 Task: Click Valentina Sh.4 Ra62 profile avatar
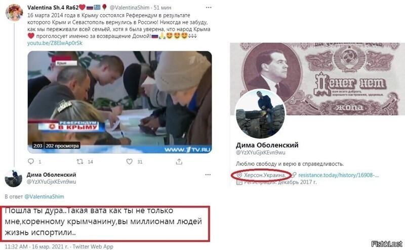(x=14, y=12)
